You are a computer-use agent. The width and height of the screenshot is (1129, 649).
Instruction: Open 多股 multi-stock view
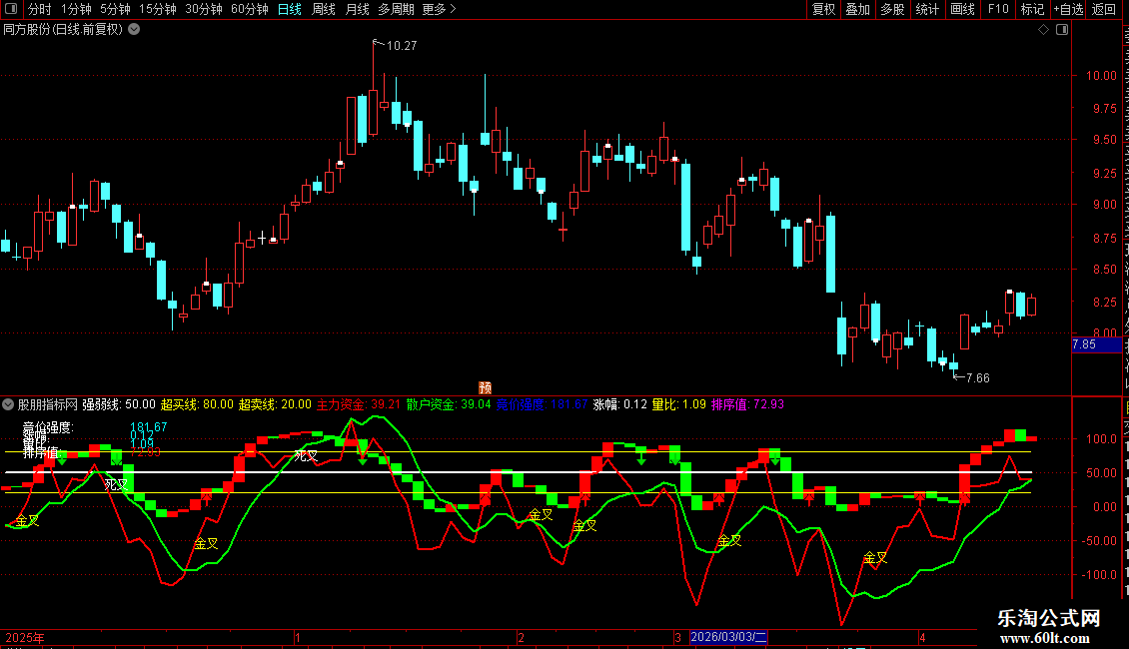(x=892, y=9)
